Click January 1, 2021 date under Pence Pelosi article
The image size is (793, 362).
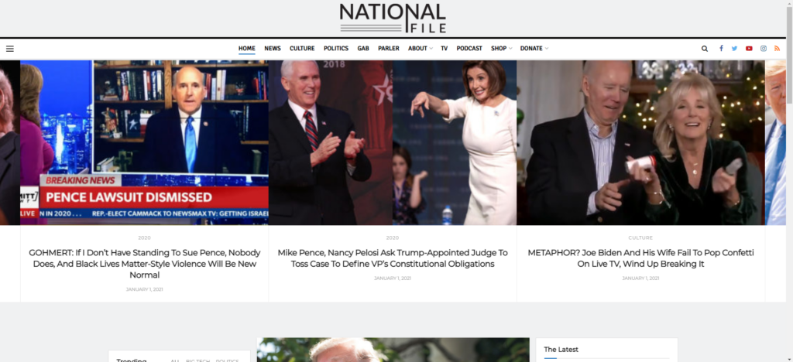click(x=393, y=278)
